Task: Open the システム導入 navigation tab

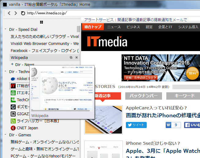Action: click(x=188, y=27)
